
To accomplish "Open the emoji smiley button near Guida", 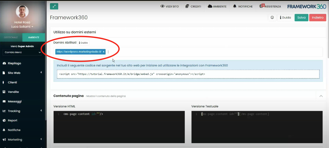I will [x=272, y=17].
